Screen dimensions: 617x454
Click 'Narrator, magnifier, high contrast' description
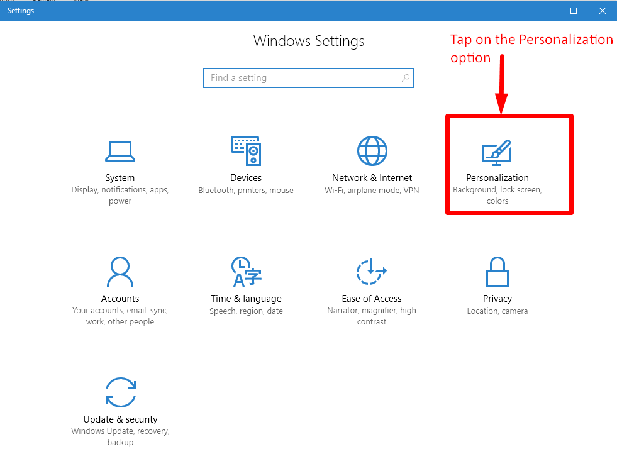(x=372, y=316)
